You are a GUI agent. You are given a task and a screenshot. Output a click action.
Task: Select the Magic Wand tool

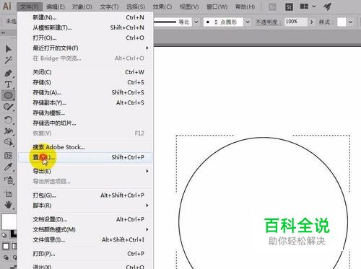(8, 60)
